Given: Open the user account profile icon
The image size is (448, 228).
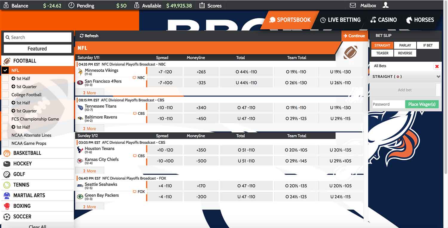Looking at the screenshot, I should [x=386, y=5].
